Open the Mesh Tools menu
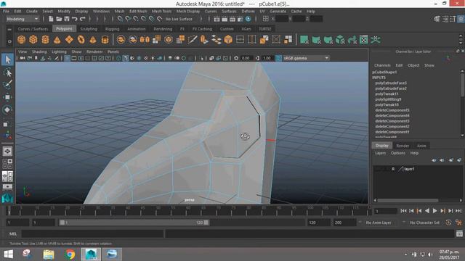The height and width of the screenshot is (261, 465). click(x=161, y=12)
